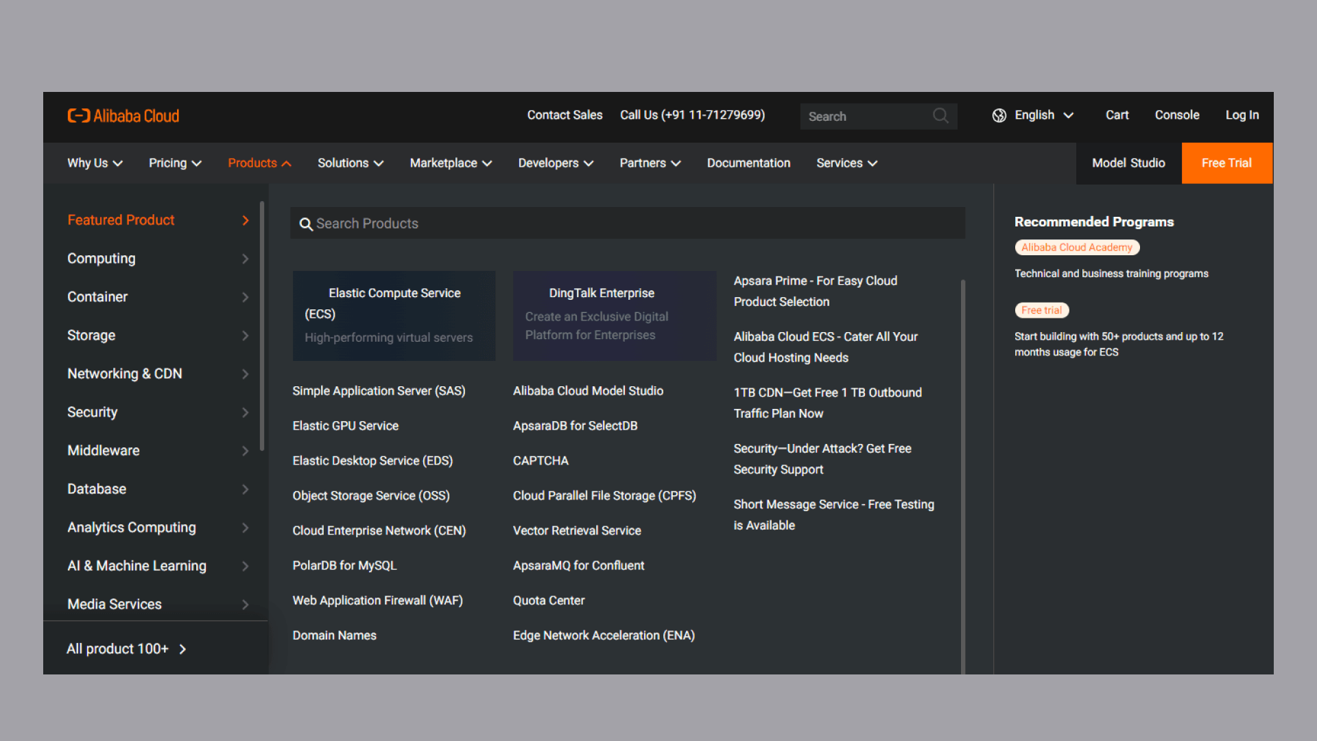Select the Networking & CDN category
This screenshot has width=1317, height=741.
(158, 374)
